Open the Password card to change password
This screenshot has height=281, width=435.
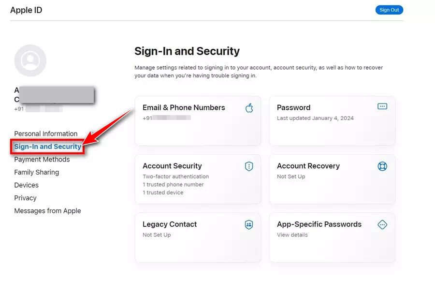(x=332, y=121)
